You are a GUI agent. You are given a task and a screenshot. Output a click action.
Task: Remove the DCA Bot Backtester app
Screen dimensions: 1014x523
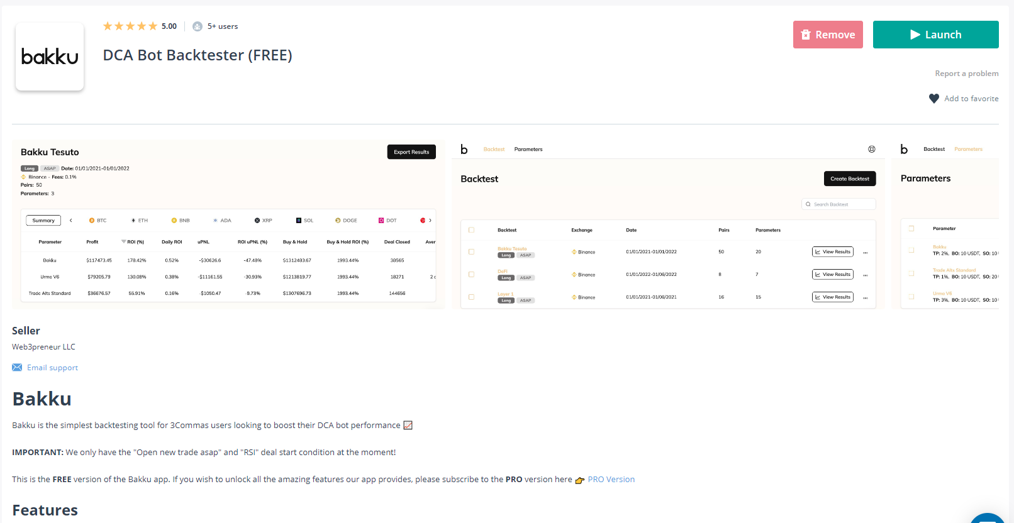[828, 35]
